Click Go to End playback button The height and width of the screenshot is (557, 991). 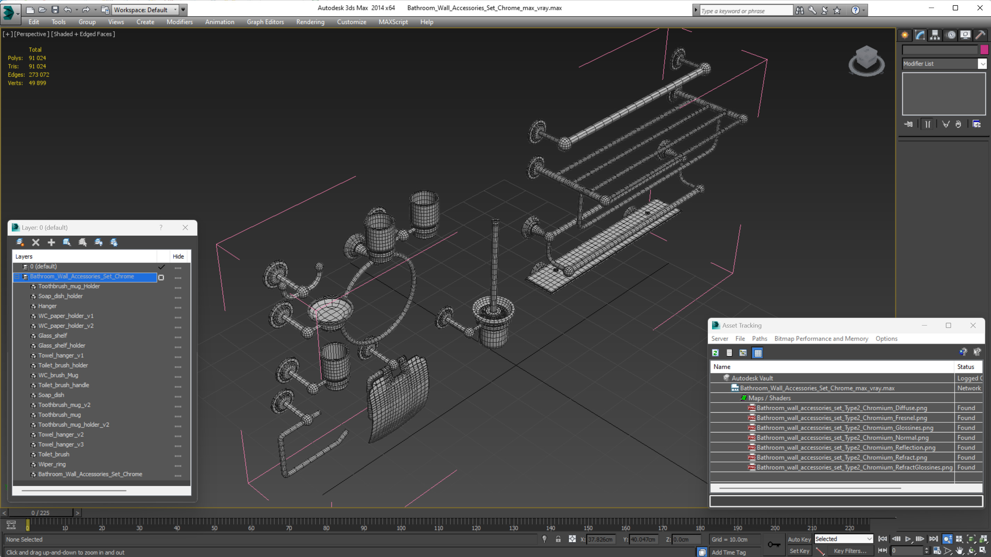point(933,539)
